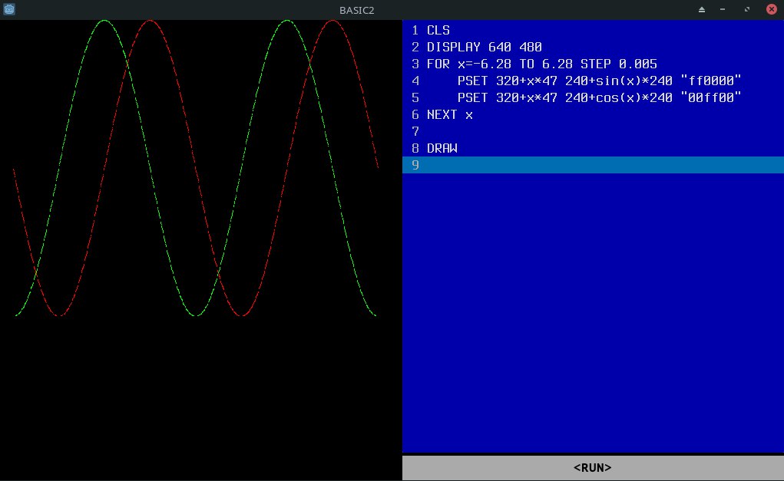Click the "ff0000" color string
This screenshot has width=784, height=481.
pos(711,81)
